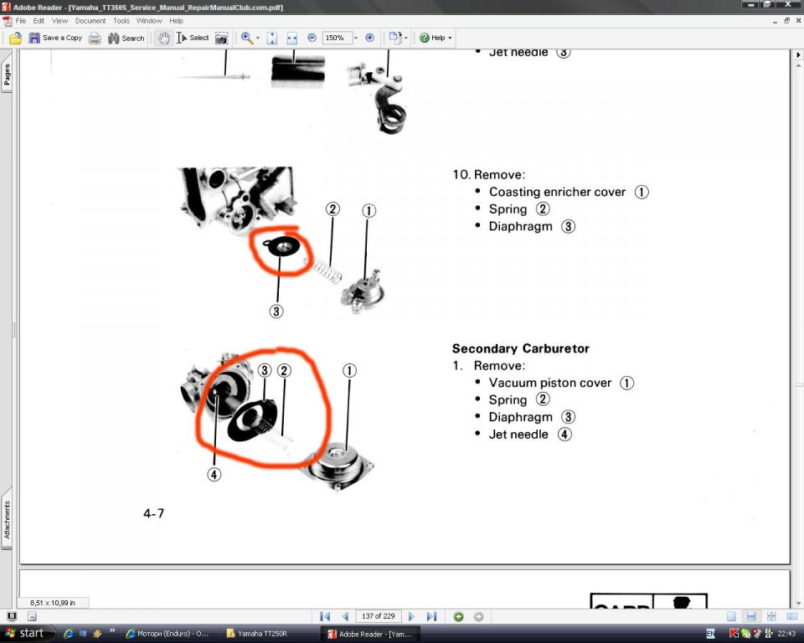Go to first page button

tap(325, 616)
